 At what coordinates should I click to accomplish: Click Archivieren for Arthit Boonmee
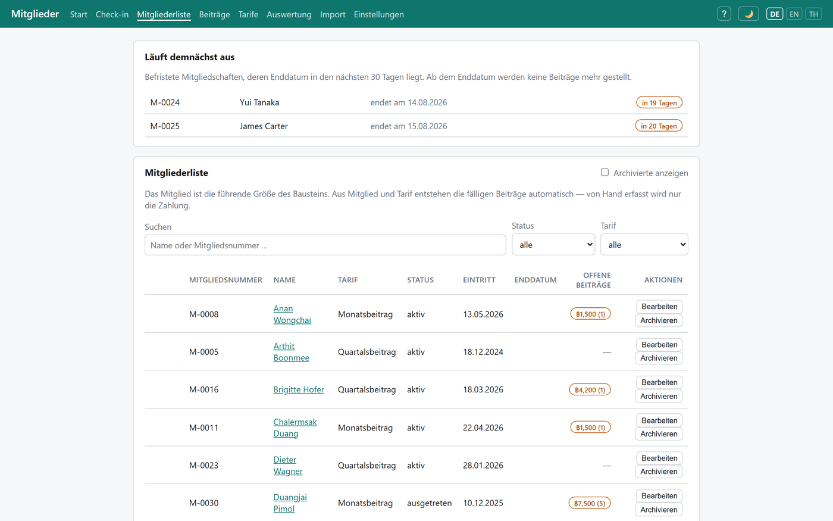tap(659, 358)
